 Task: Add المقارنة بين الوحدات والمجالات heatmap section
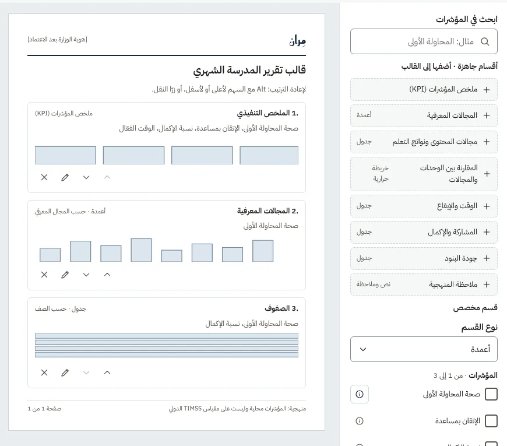(424, 174)
